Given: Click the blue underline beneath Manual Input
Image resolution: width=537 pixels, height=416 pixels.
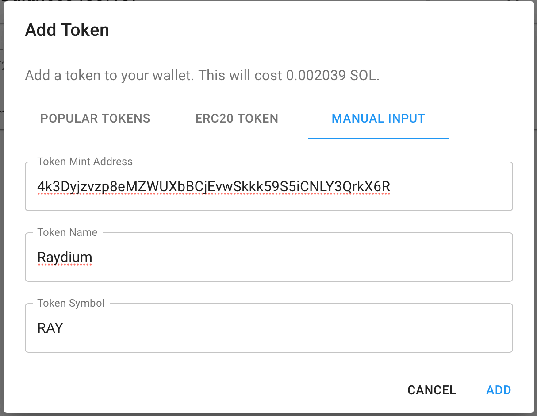Looking at the screenshot, I should coord(378,138).
